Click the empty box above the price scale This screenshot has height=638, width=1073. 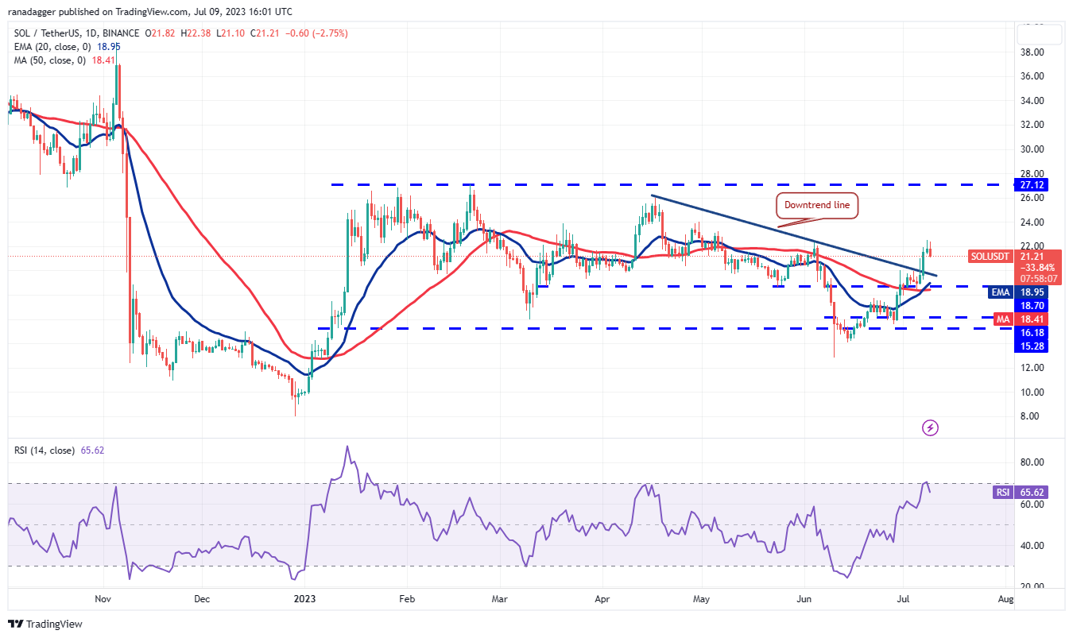click(1040, 34)
